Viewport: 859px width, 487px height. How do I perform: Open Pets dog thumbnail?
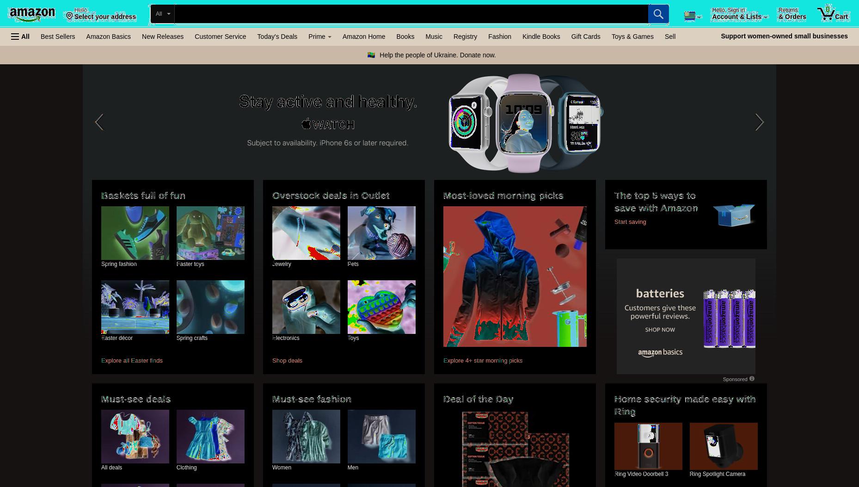381,233
